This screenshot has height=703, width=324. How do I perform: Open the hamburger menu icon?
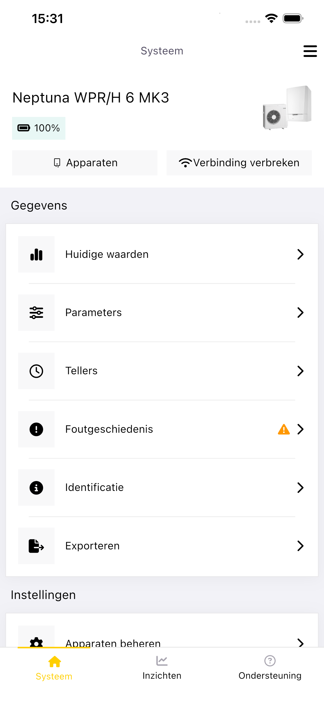tap(310, 51)
